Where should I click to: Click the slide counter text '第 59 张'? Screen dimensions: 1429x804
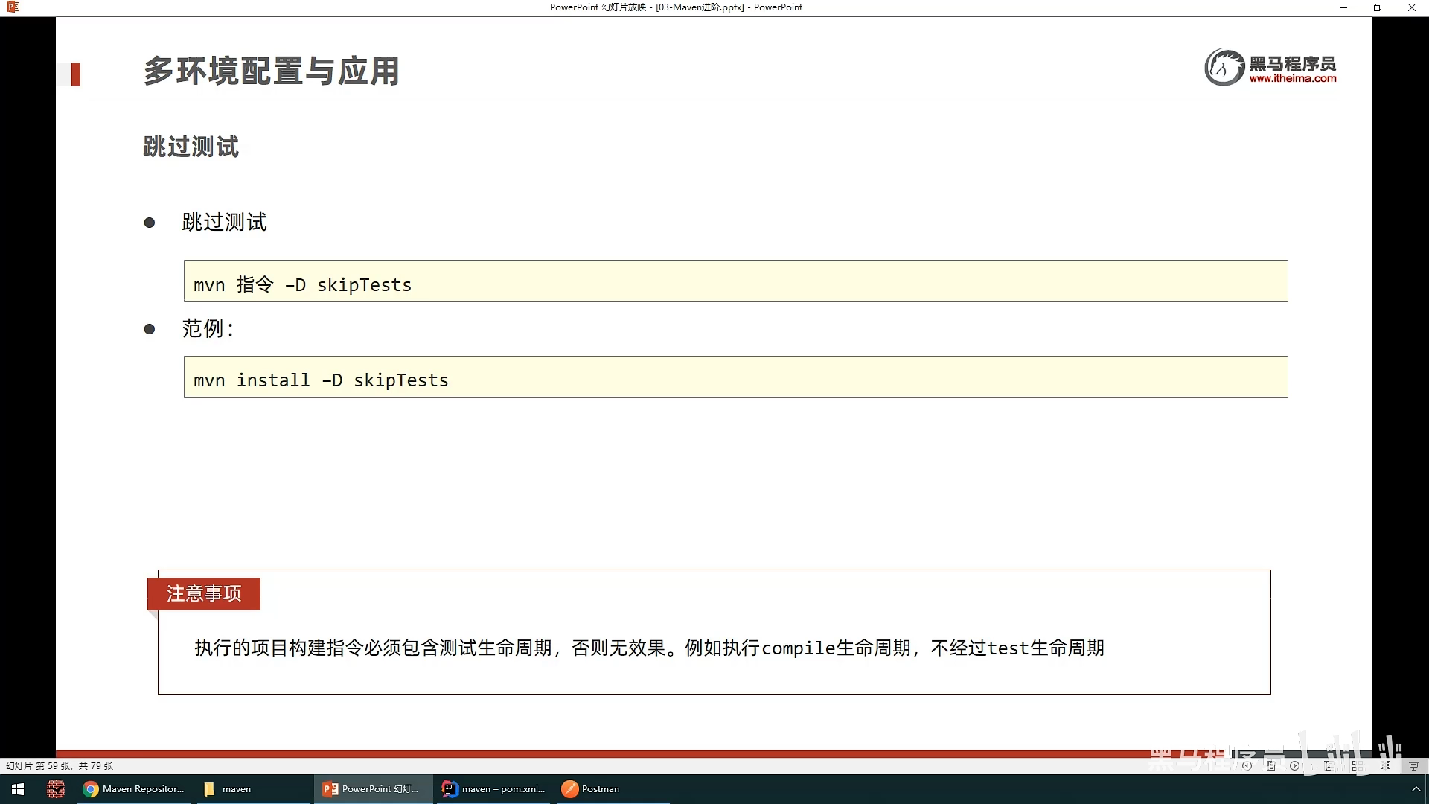[53, 765]
